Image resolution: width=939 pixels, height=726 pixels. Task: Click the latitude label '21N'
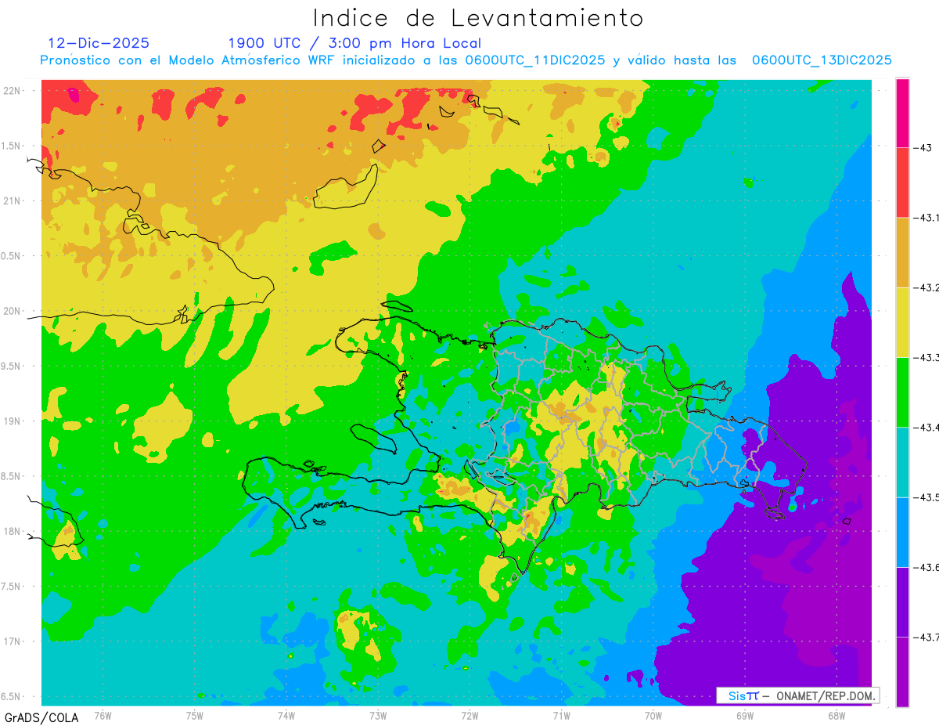(x=12, y=200)
